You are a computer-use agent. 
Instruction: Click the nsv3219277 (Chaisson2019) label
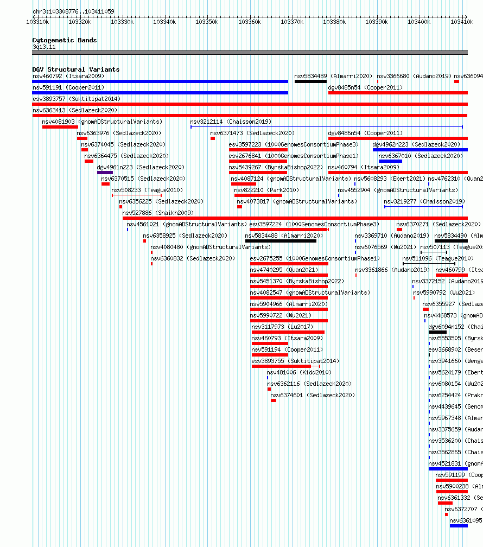(x=424, y=202)
